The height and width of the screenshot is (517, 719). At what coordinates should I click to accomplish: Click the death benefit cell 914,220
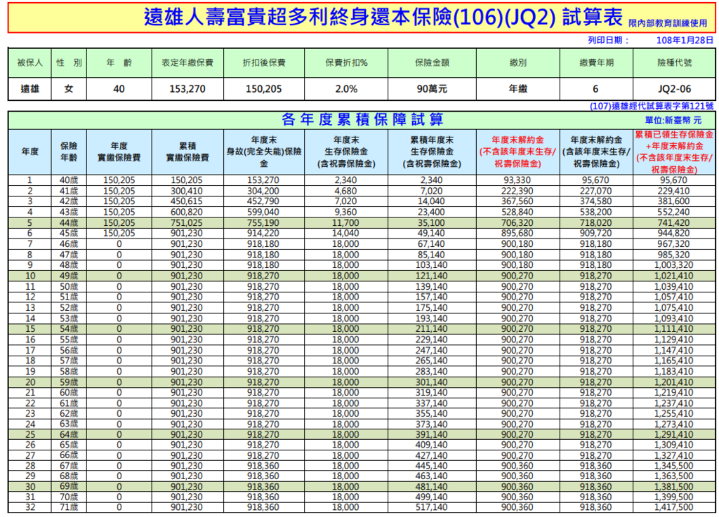(x=263, y=233)
